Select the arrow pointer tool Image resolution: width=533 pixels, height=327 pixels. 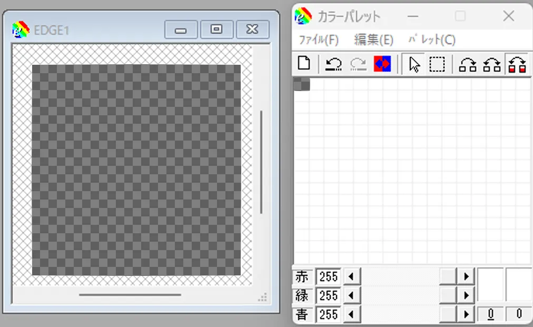tap(413, 64)
